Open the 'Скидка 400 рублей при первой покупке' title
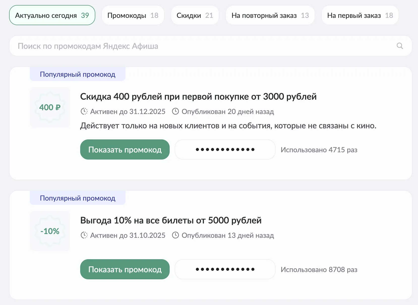Image resolution: width=418 pixels, height=305 pixels. (198, 97)
